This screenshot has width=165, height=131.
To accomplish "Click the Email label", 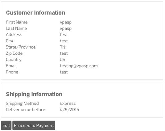I will pyautogui.click(x=11, y=66).
